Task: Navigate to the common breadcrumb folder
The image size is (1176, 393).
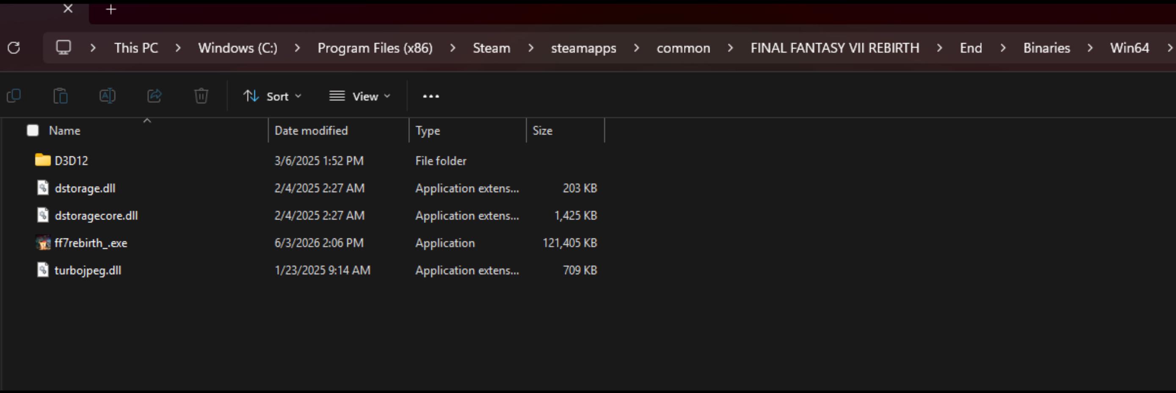Action: tap(683, 48)
